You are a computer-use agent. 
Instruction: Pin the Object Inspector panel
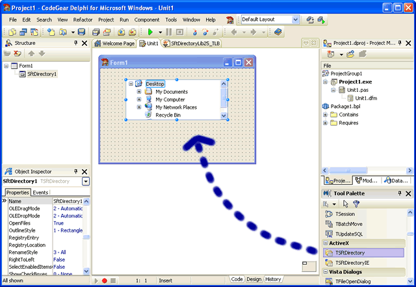tap(76, 171)
